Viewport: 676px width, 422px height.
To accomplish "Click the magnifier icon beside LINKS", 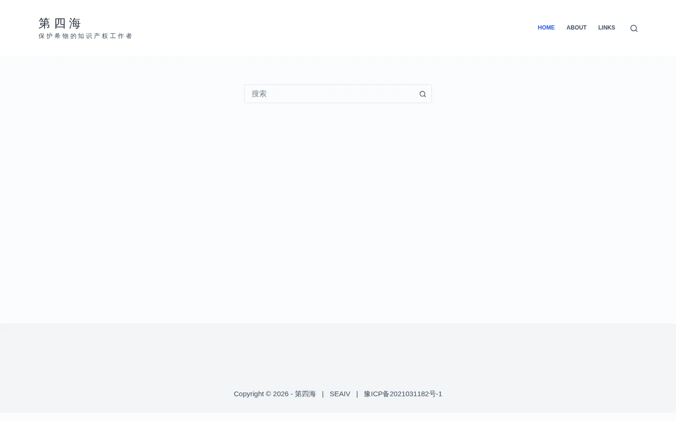I will [634, 28].
